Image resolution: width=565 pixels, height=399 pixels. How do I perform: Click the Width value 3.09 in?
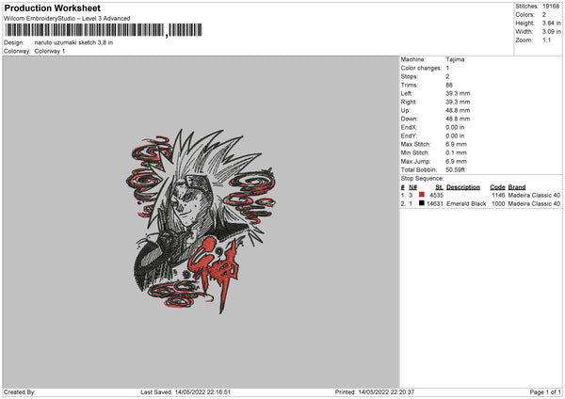pos(551,32)
